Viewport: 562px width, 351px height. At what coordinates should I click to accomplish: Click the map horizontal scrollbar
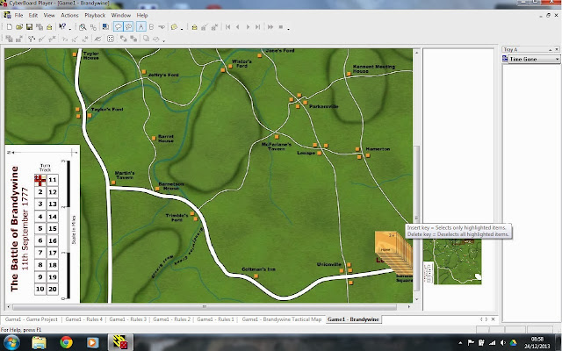[x=205, y=307]
